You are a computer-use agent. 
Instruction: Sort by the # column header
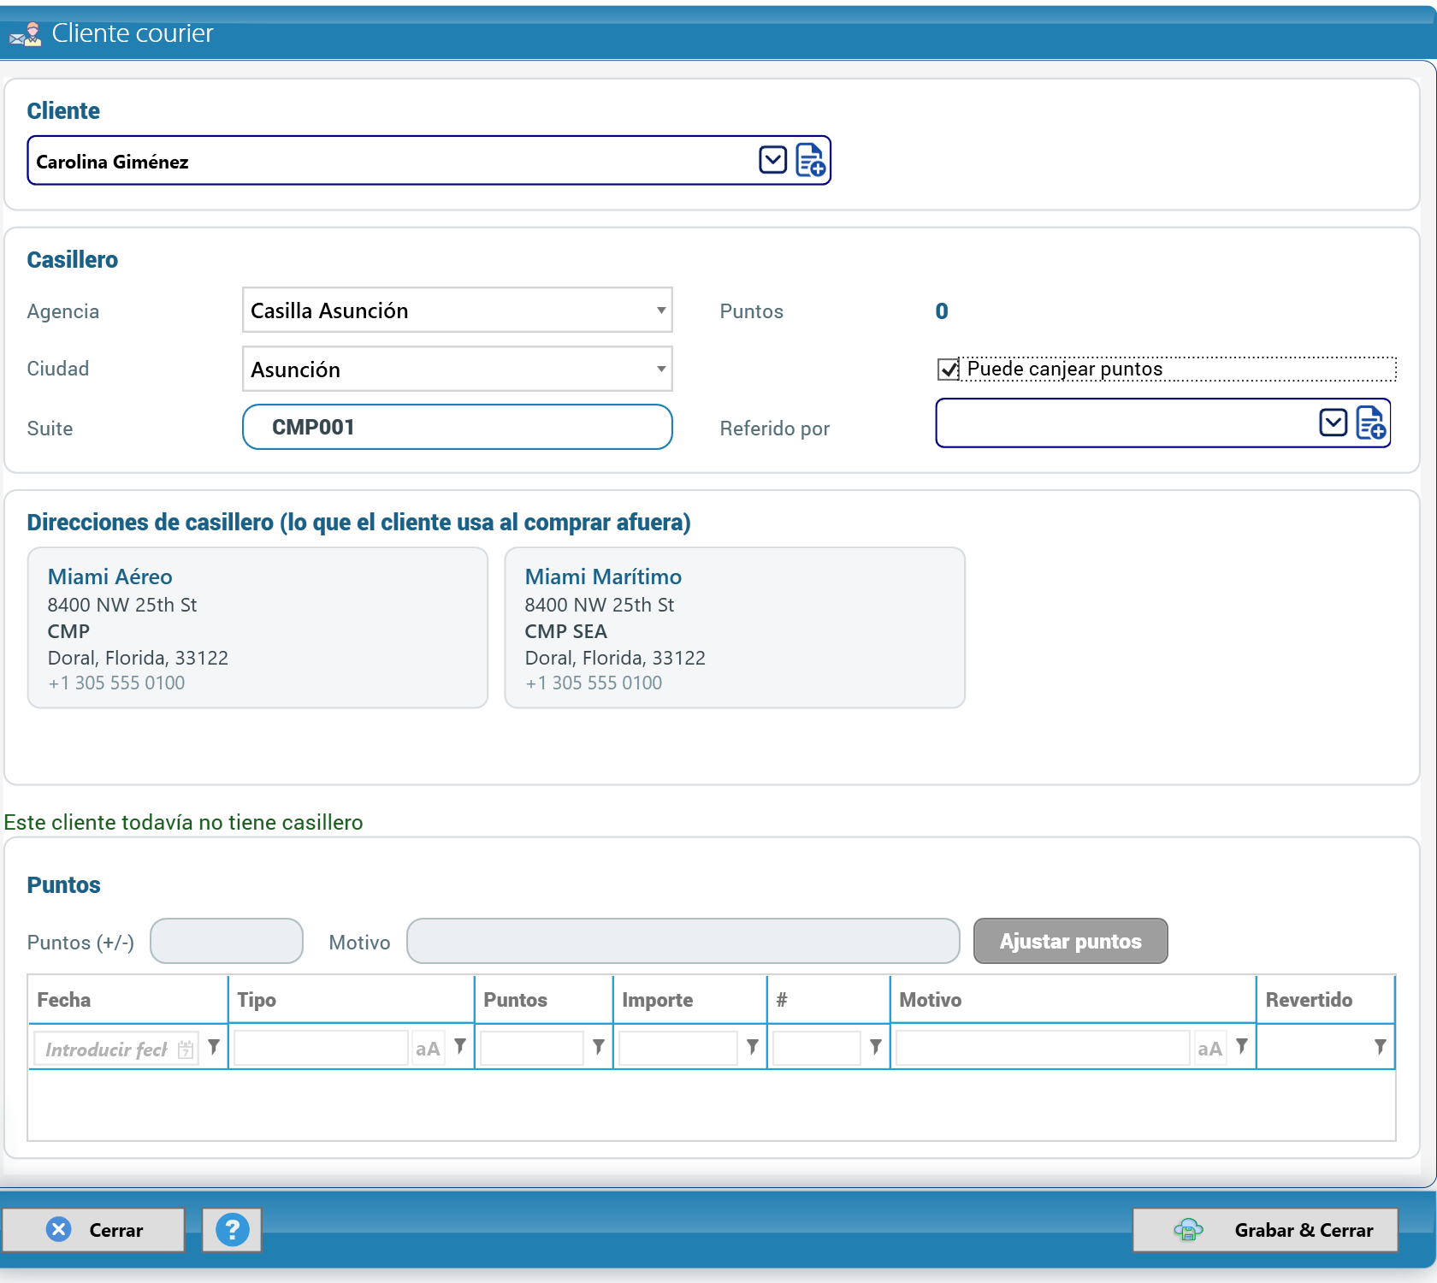pyautogui.click(x=828, y=999)
